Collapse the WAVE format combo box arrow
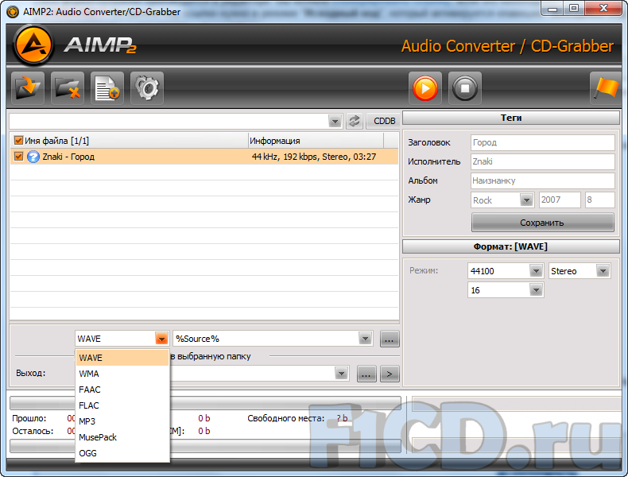This screenshot has height=477, width=628. coord(162,339)
